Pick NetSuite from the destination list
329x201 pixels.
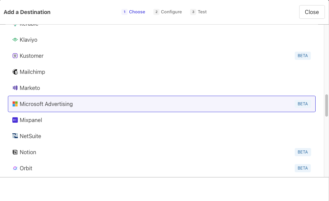click(30, 136)
